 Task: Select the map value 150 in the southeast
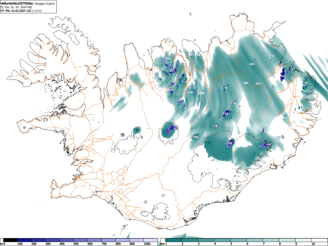click(268, 145)
